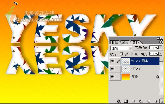Lock transparent pixels checkerboard icon

(x=121, y=54)
